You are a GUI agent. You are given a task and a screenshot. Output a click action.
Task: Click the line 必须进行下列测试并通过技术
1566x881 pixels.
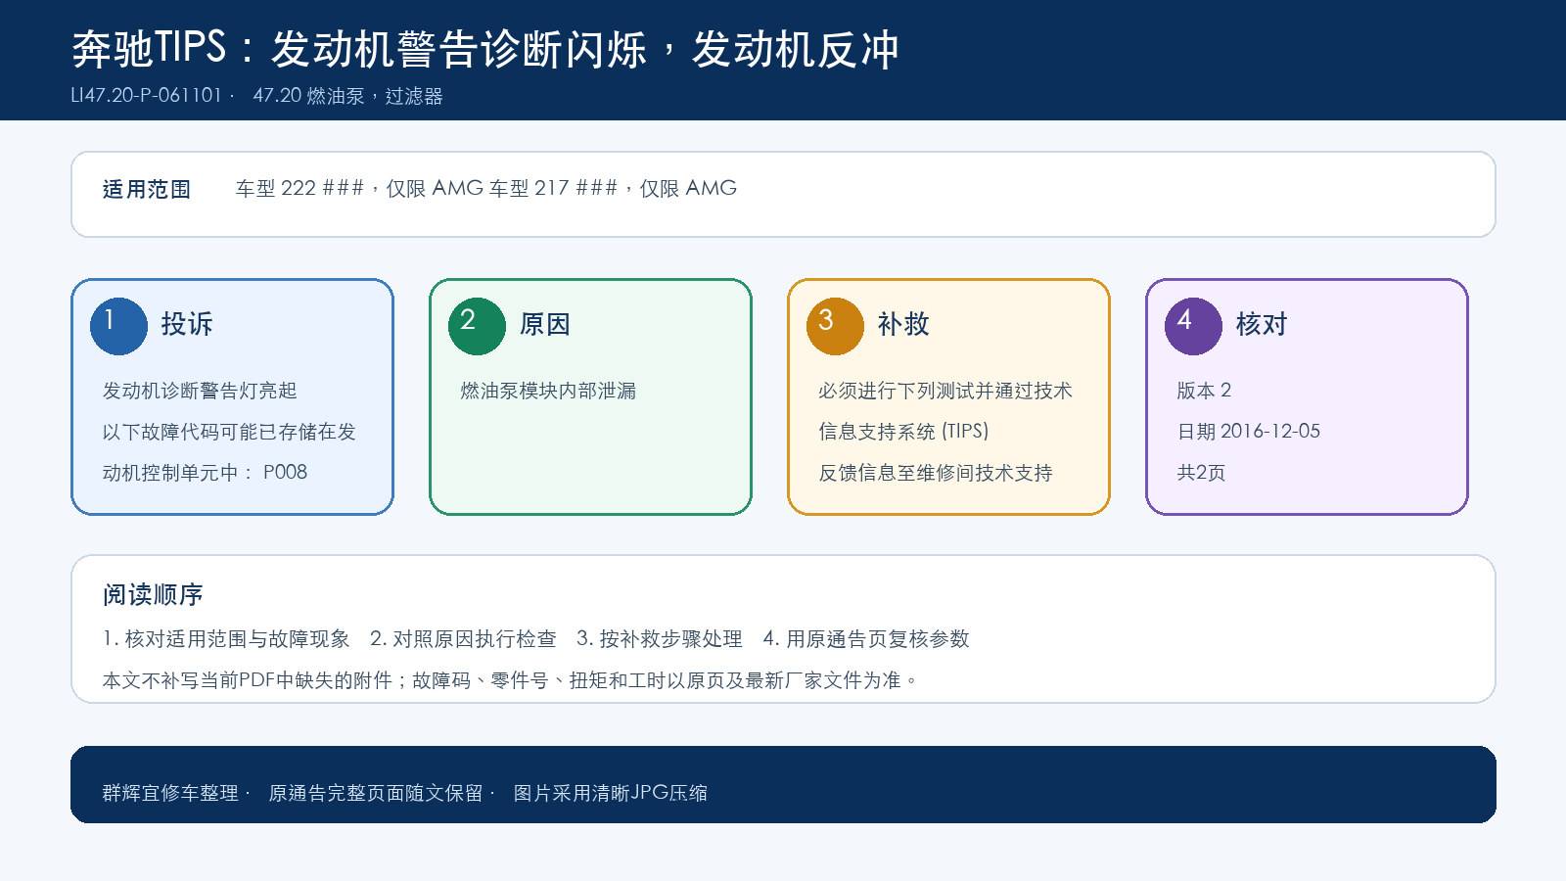[x=945, y=391]
